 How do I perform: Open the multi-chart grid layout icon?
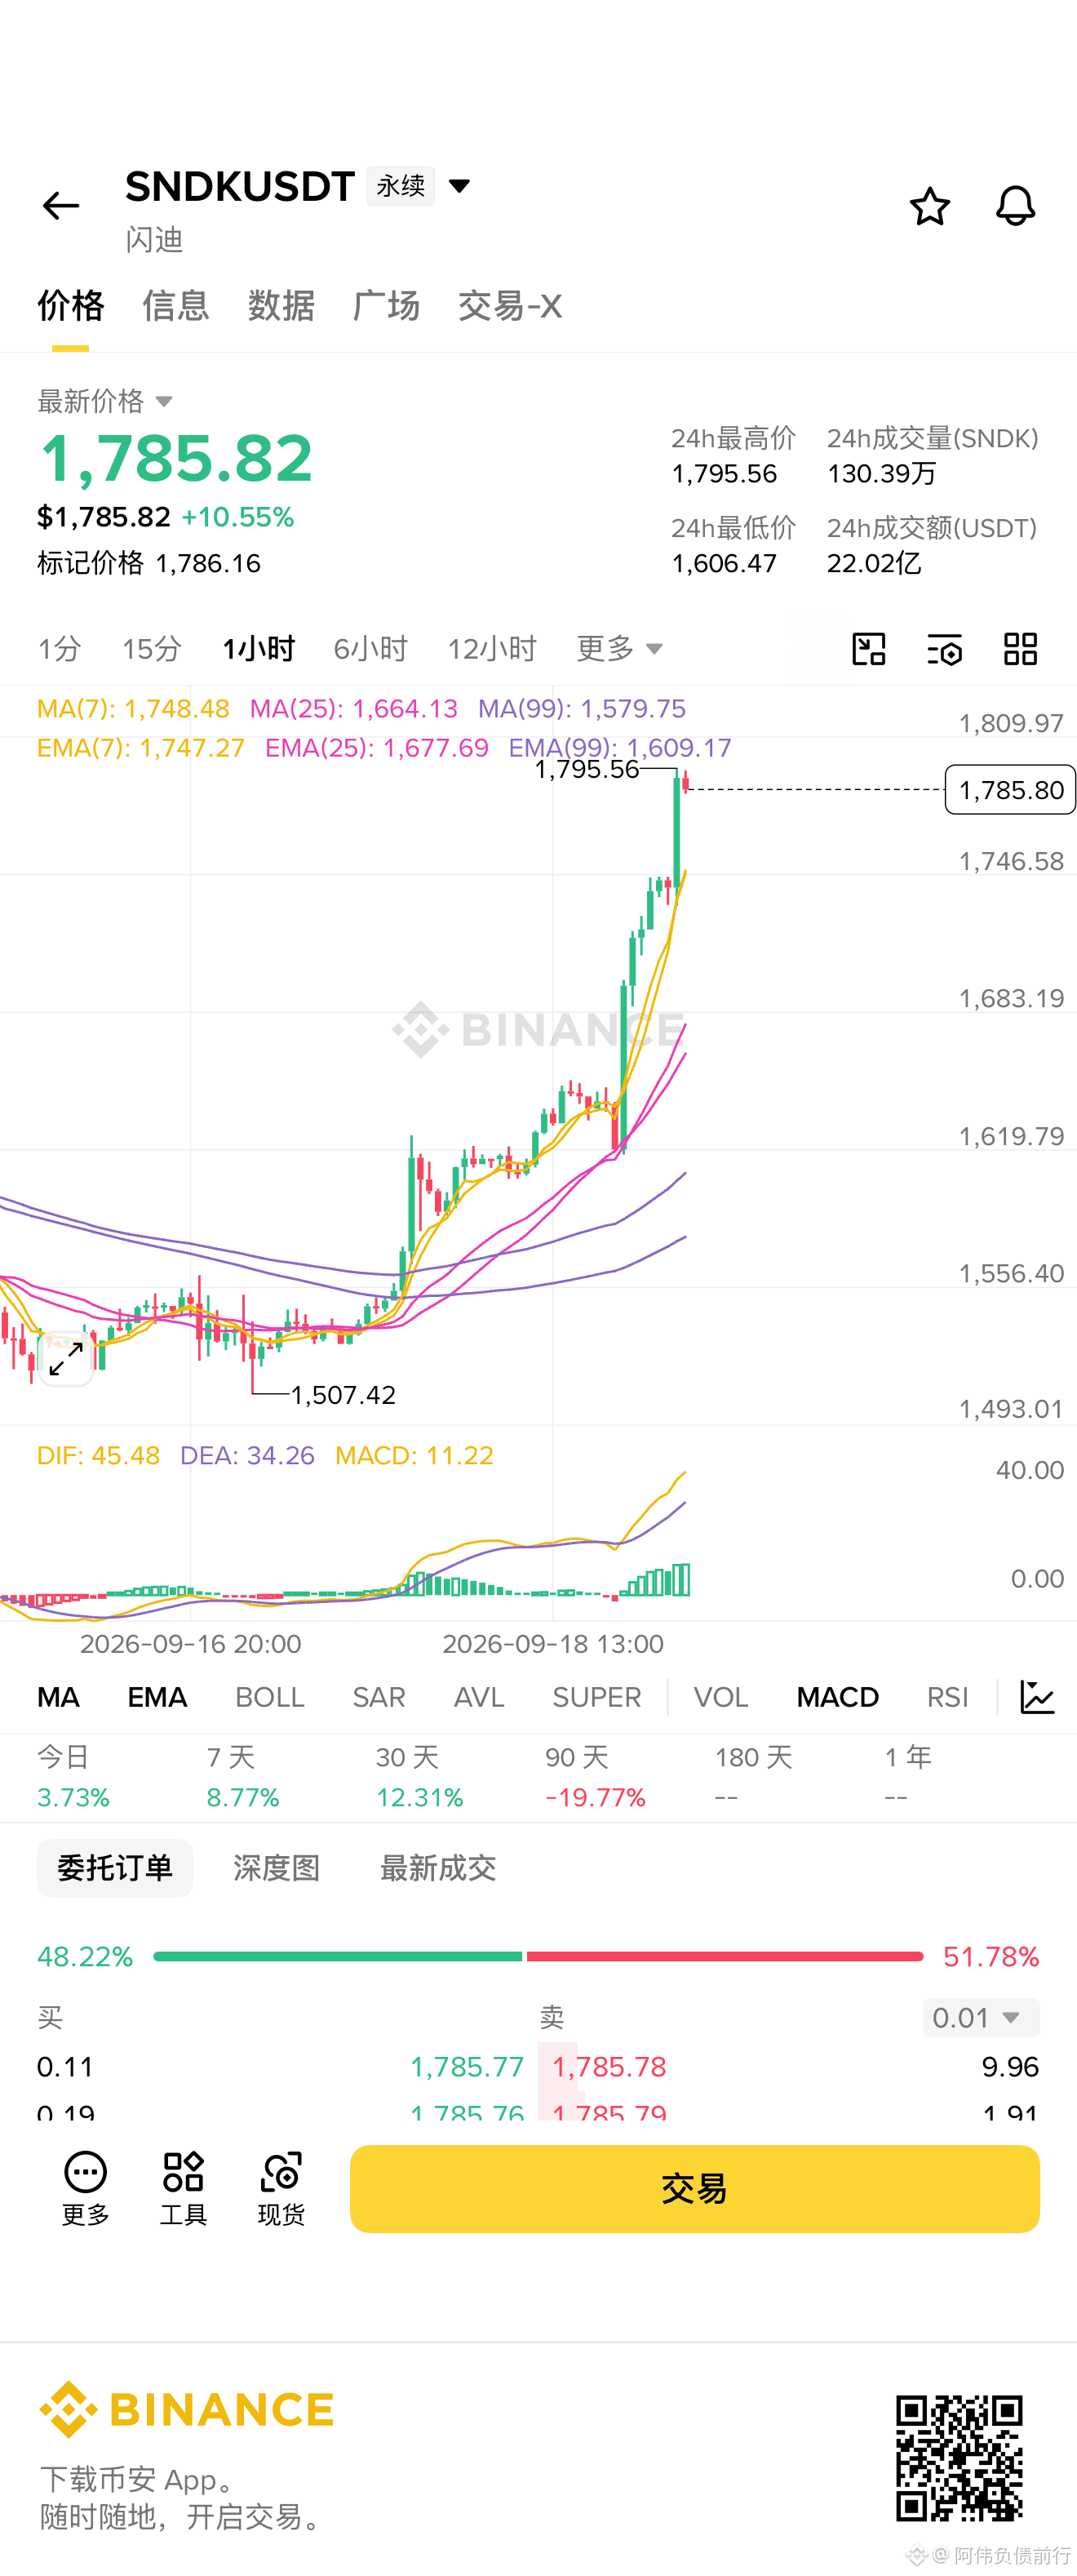1020,649
